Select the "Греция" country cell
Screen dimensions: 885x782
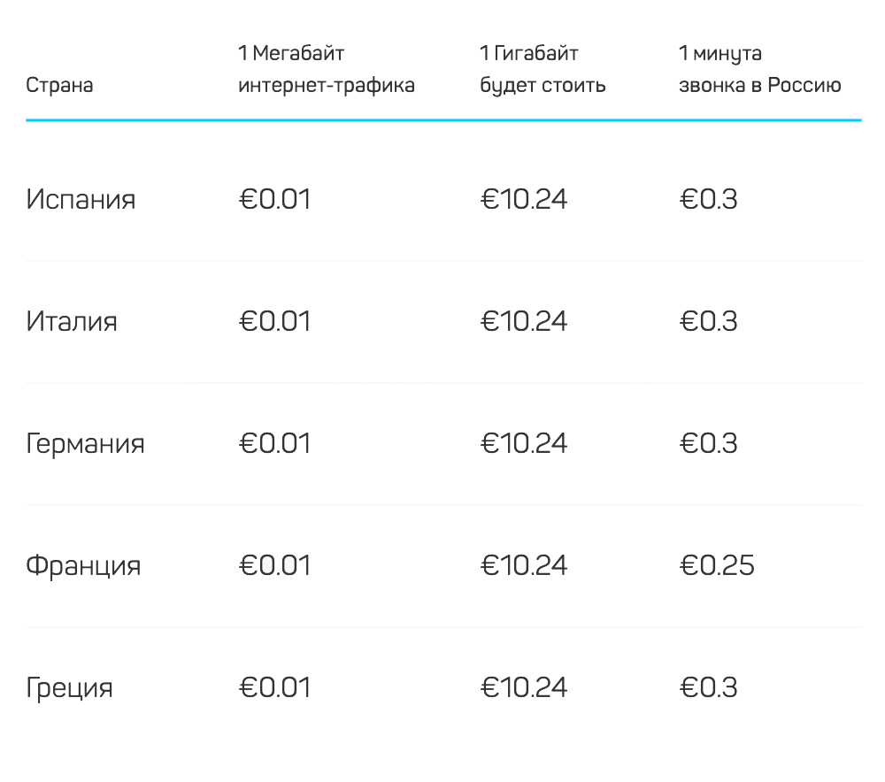[70, 687]
